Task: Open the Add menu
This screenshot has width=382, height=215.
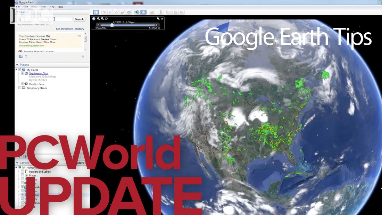Action: click(52, 7)
